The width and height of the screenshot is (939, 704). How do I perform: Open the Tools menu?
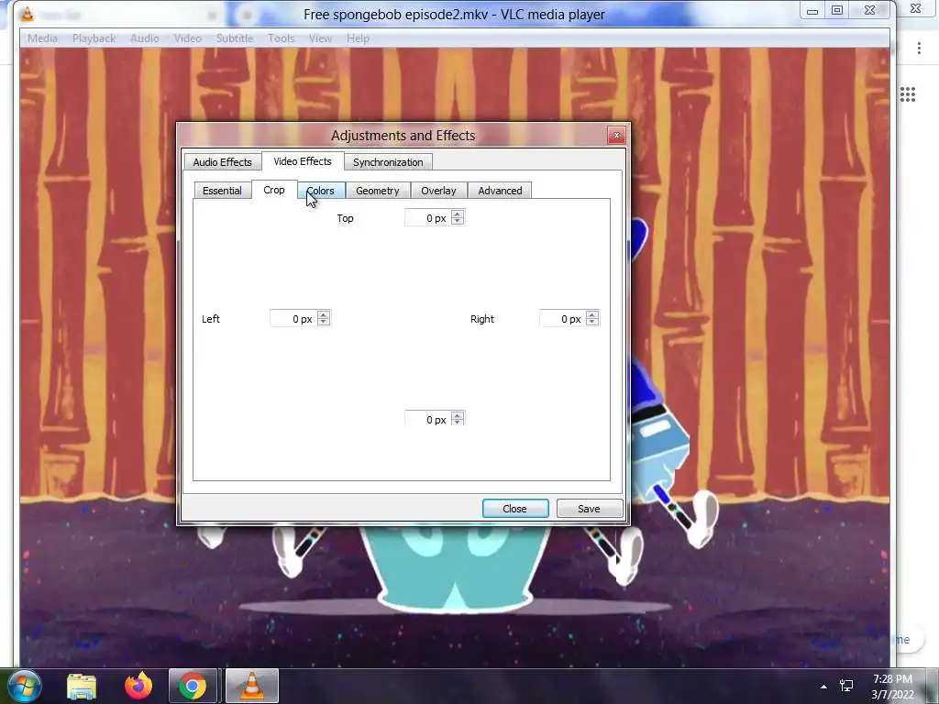pos(281,38)
